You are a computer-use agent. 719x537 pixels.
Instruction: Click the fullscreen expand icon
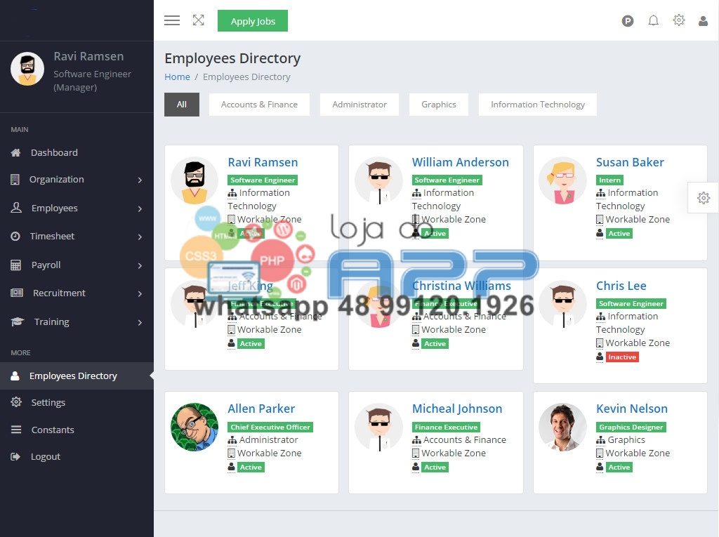coord(199,20)
